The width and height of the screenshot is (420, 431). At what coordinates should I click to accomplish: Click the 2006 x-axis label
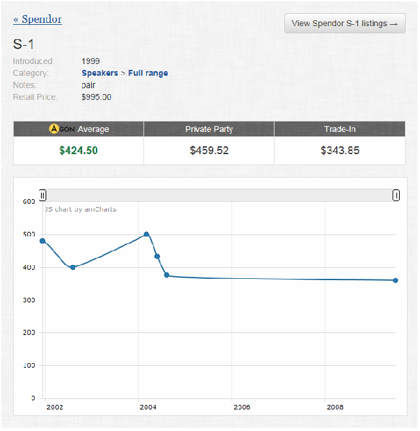click(x=242, y=407)
